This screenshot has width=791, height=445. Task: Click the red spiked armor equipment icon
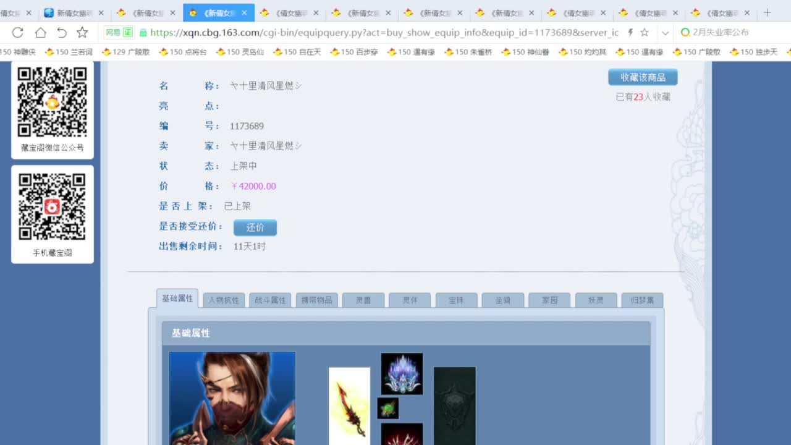click(x=402, y=434)
